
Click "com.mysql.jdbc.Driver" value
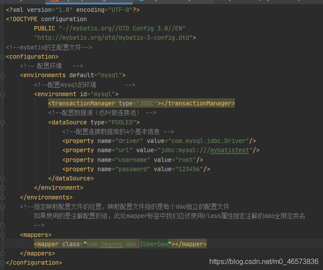pyautogui.click(x=208, y=141)
